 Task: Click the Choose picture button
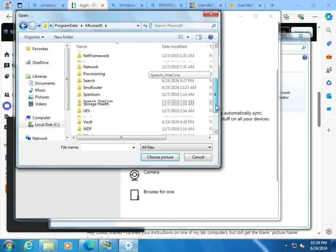click(x=160, y=157)
